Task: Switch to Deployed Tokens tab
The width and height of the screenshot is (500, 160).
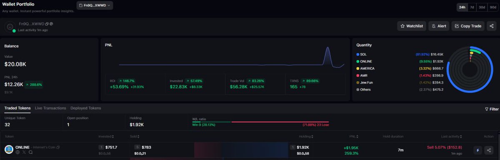Action: (85, 108)
